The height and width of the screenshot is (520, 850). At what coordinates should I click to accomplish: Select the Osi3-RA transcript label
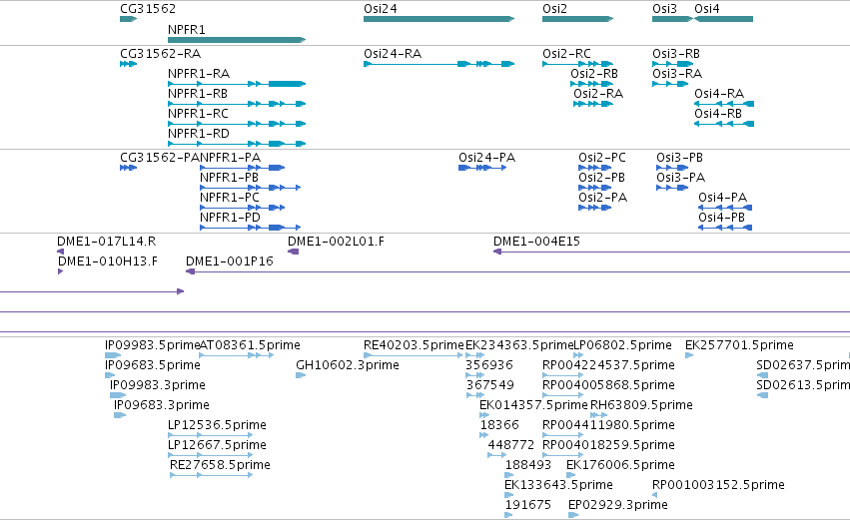tap(677, 74)
